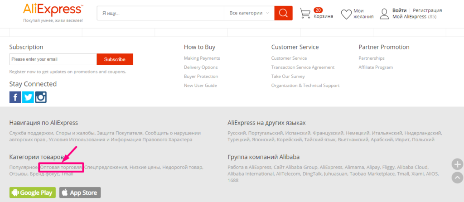Select Русский language link
The width and height of the screenshot is (464, 202).
tap(237, 133)
